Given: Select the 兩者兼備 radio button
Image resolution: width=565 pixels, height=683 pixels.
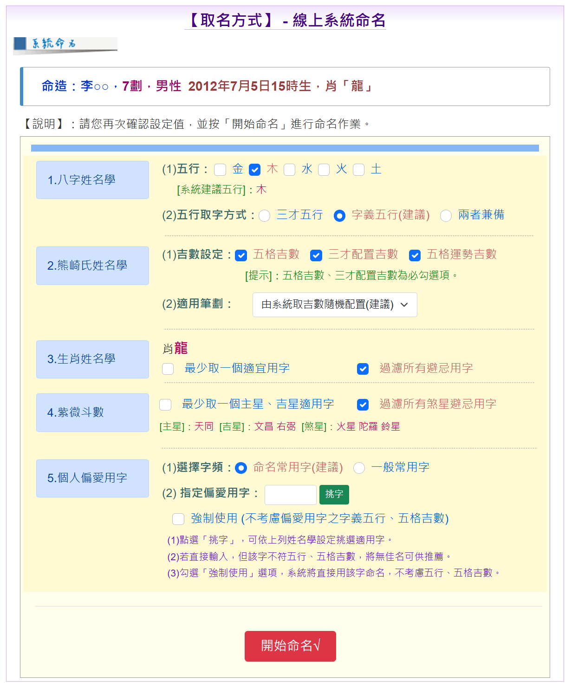Looking at the screenshot, I should pos(446,216).
